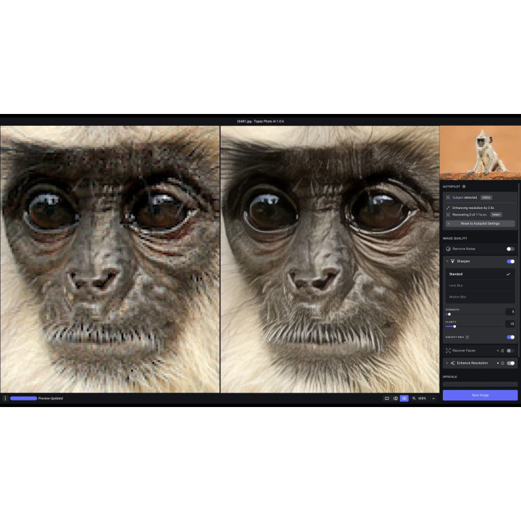Viewport: 521px width, 521px height.
Task: Enable the Remove Noise toggle
Action: (x=511, y=249)
